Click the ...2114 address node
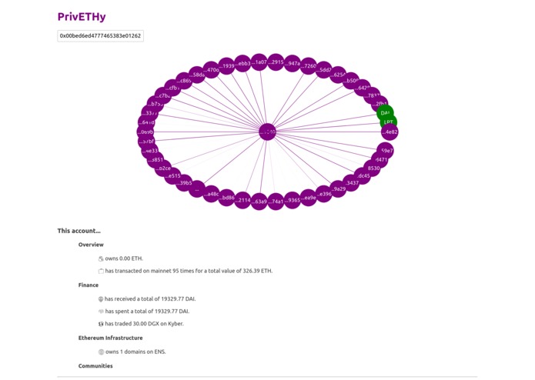The height and width of the screenshot is (380, 535). (243, 200)
